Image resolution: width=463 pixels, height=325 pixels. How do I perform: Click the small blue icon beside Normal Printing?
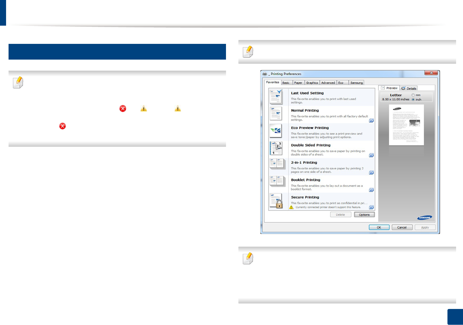pyautogui.click(x=371, y=121)
